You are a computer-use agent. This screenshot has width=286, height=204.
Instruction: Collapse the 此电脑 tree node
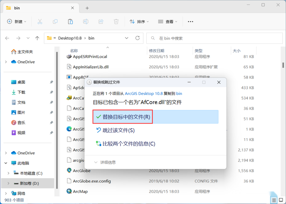click(x=6, y=163)
